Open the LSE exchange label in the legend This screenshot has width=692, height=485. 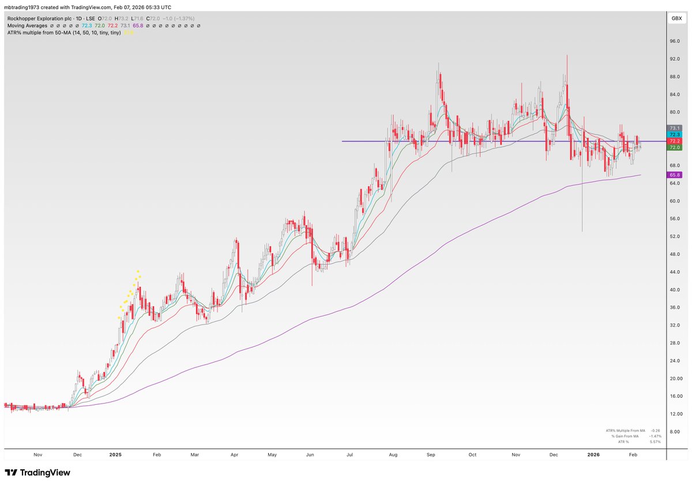[x=91, y=18]
